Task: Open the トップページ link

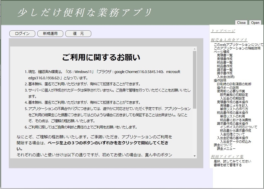Action: pos(223,31)
